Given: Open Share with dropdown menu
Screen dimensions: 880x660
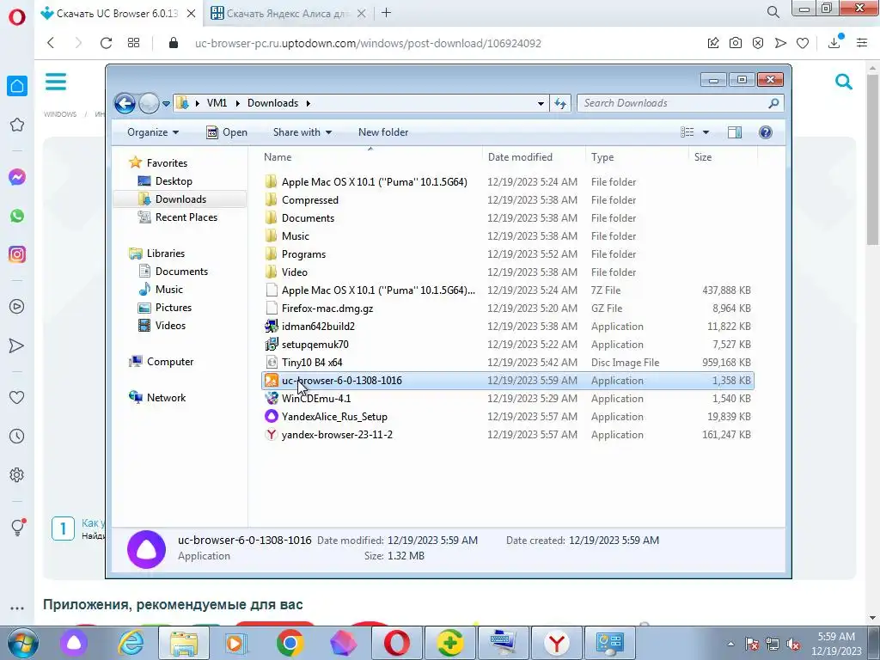Looking at the screenshot, I should [302, 132].
